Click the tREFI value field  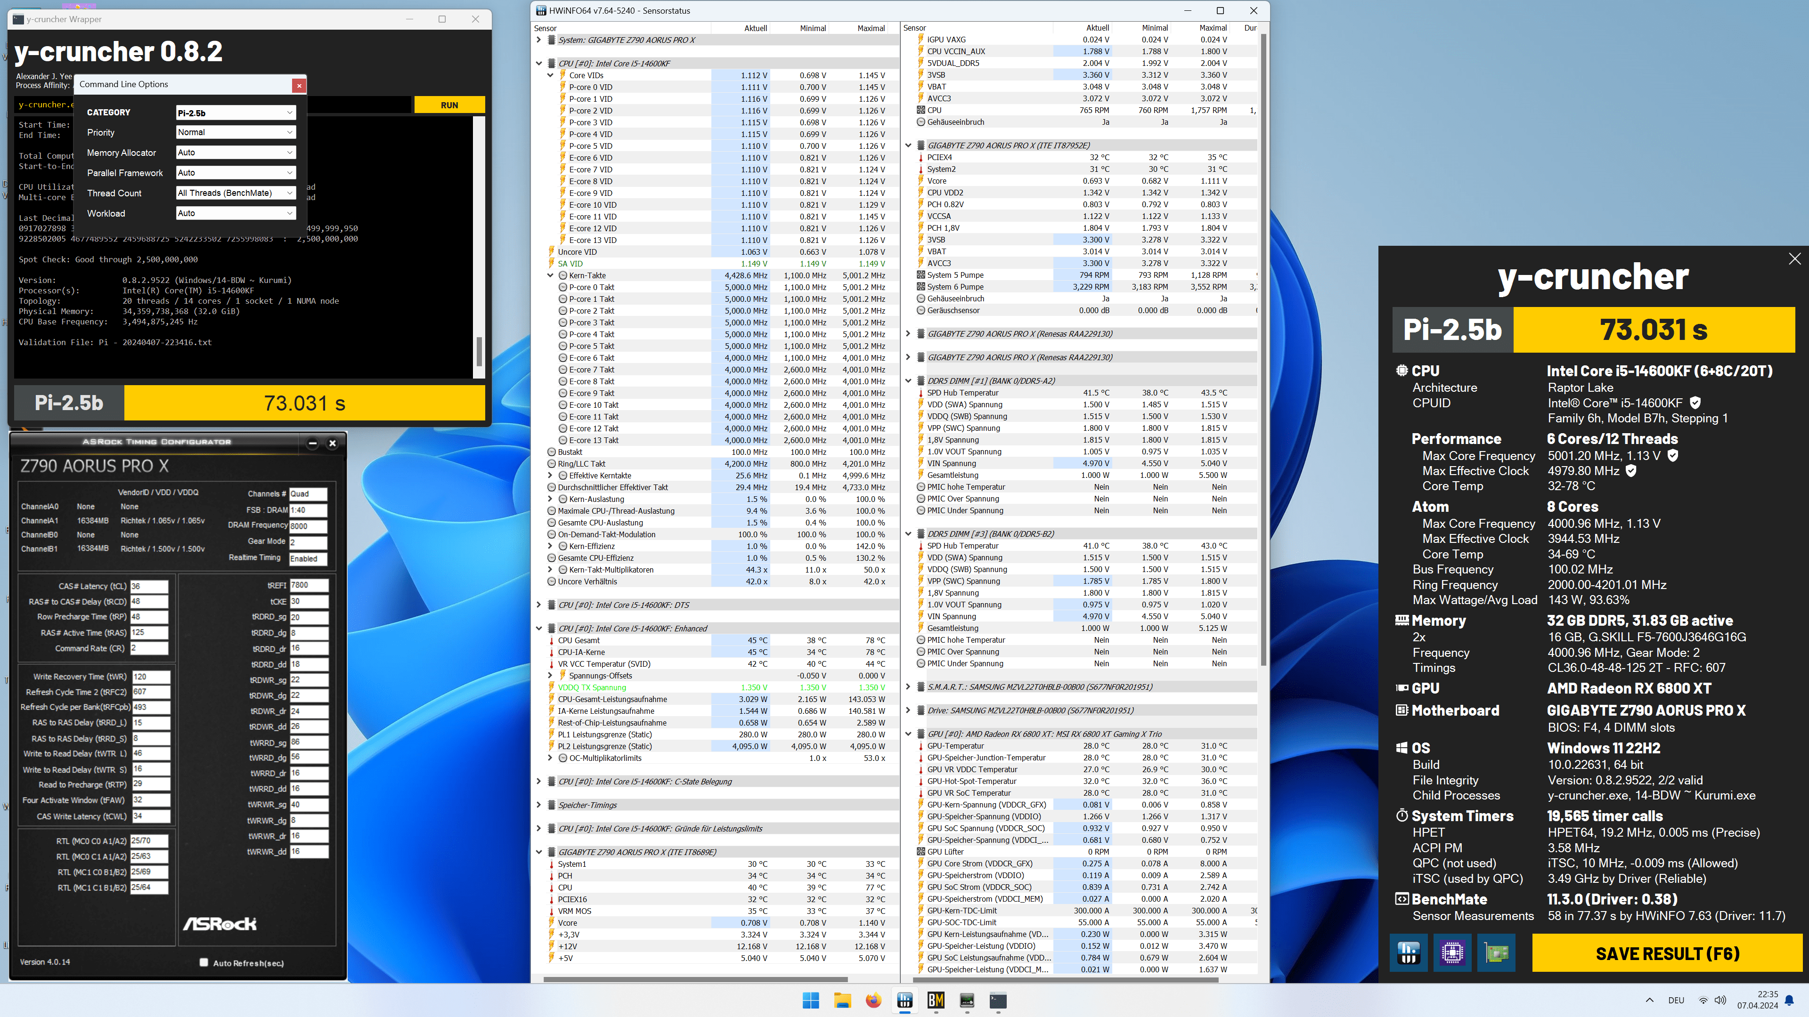(308, 585)
